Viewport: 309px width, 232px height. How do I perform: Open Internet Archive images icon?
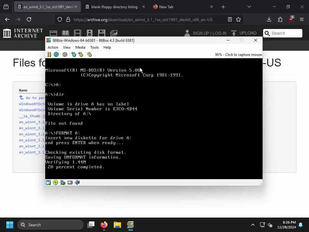tap(114, 33)
